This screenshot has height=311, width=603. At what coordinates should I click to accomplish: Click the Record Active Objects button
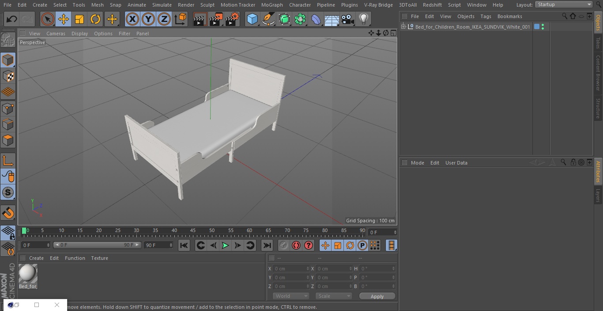283,245
